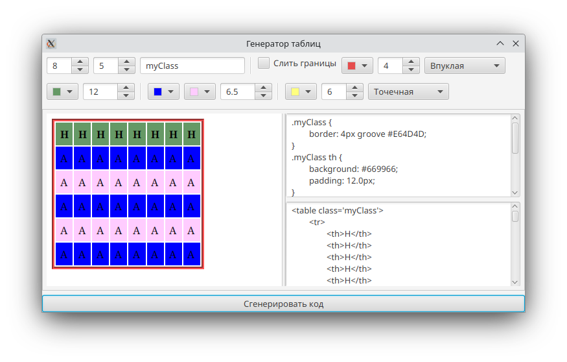This screenshot has width=567, height=362.
Task: Increase border width value of 4
Action: click(x=411, y=62)
